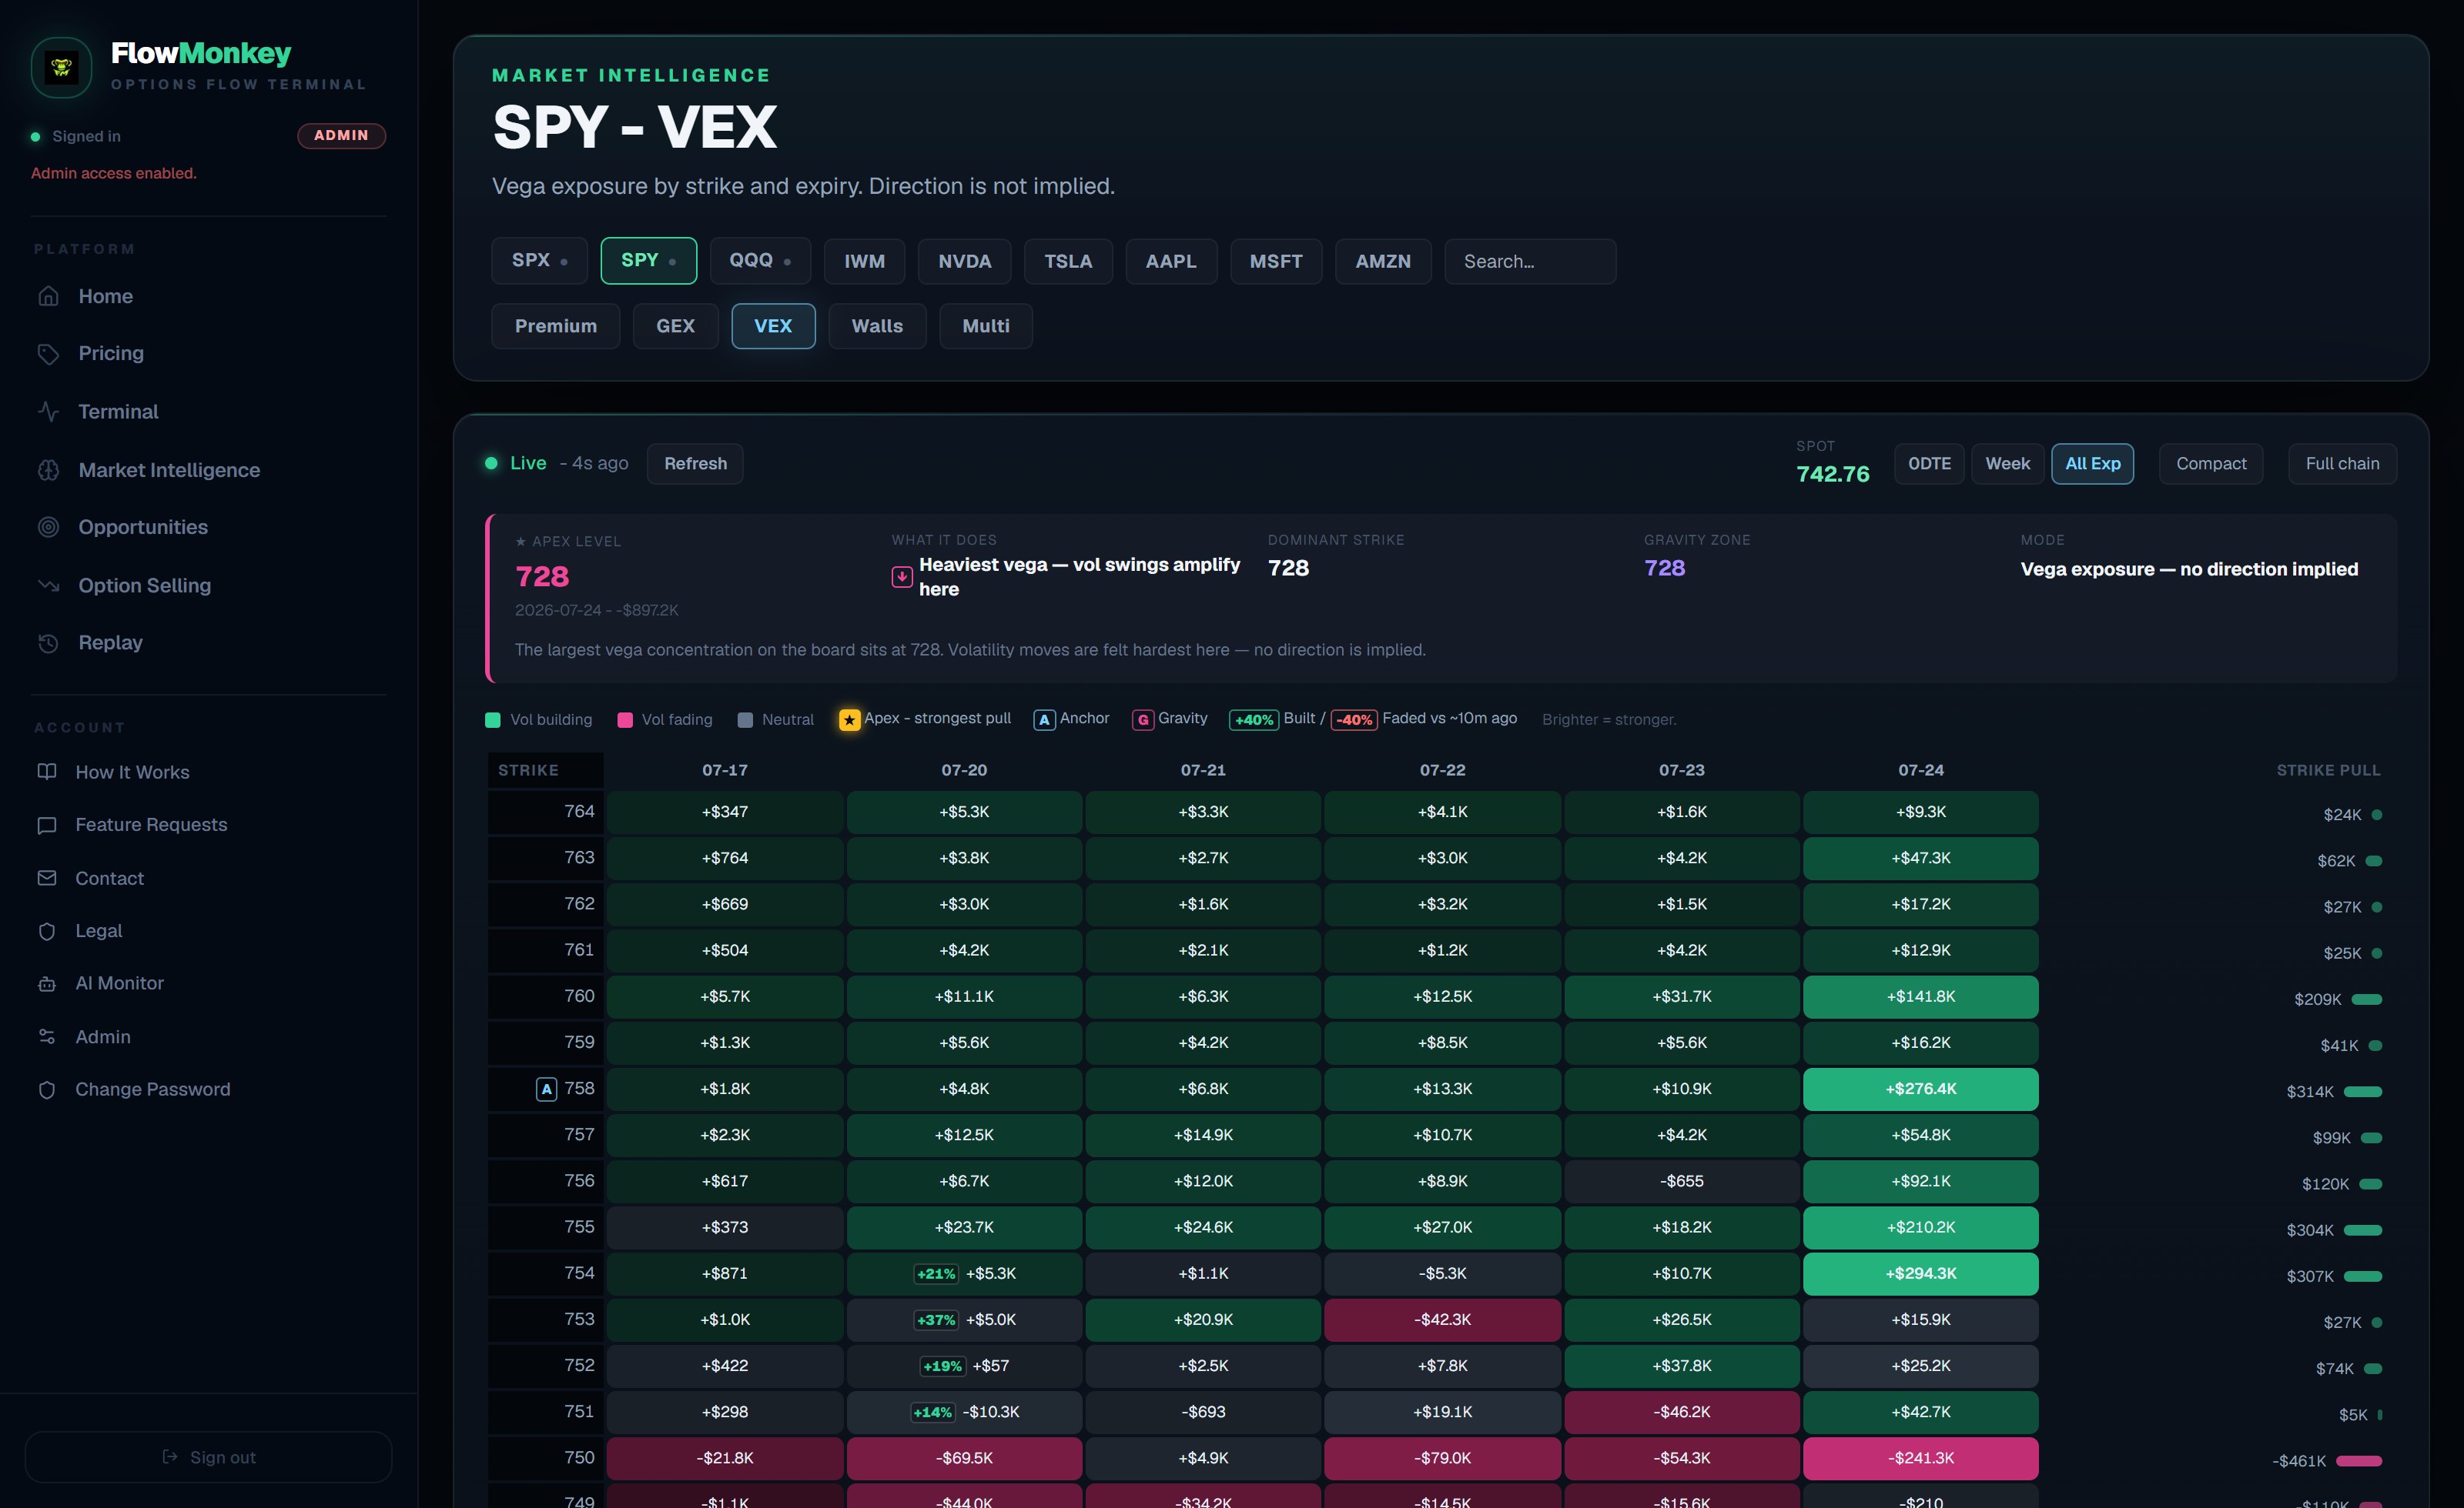Switch to Compact chain view

2210,464
